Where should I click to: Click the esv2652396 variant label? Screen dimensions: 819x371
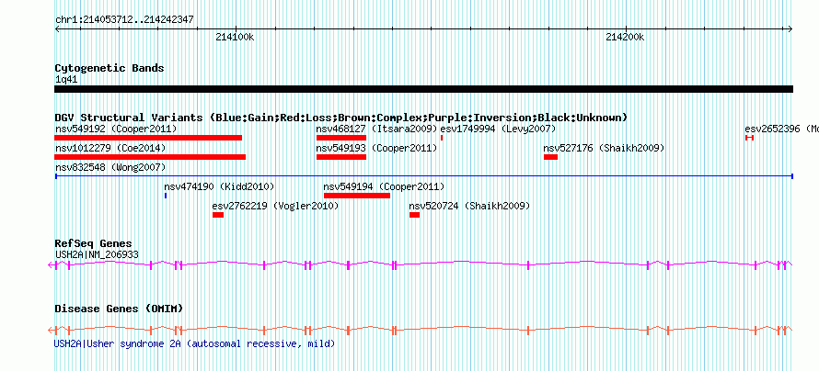point(782,129)
